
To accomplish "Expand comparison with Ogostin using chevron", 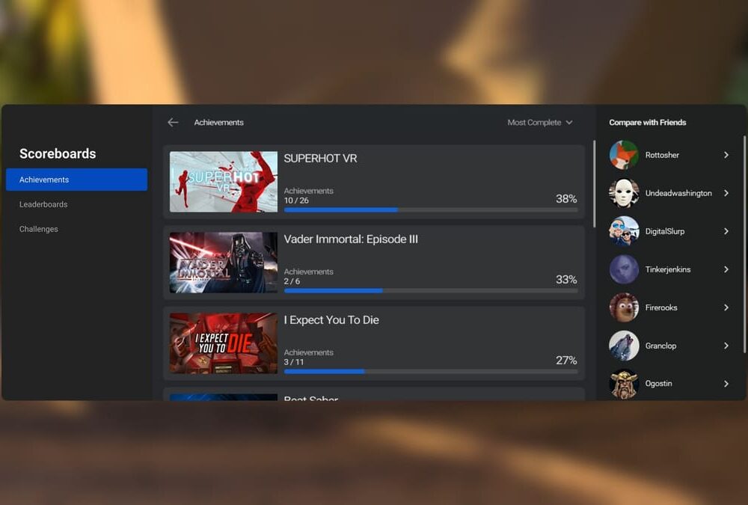I will 726,384.
